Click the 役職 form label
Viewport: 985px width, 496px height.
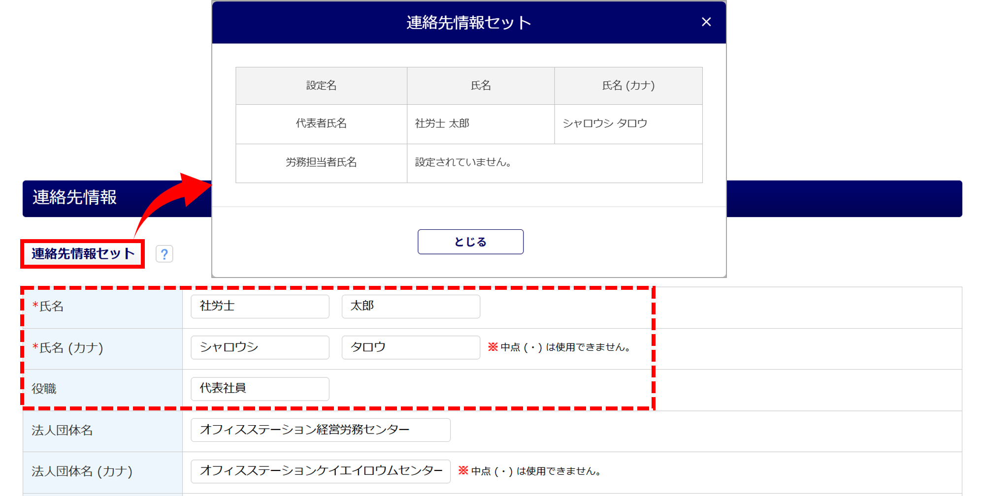44,389
